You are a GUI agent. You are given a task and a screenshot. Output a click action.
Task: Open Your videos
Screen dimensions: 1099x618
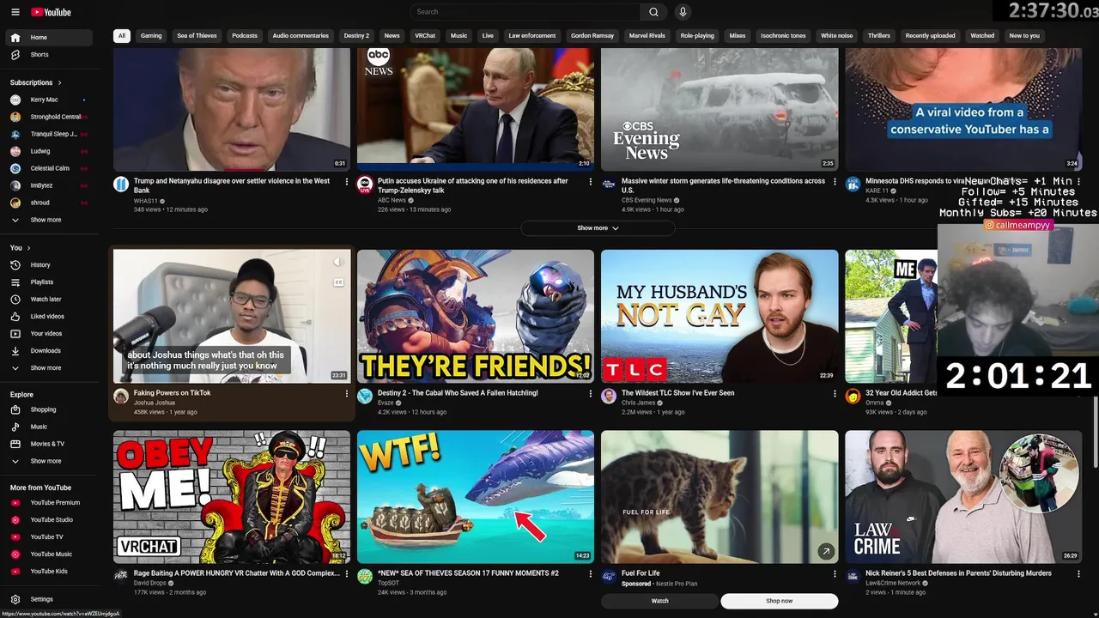click(50, 334)
